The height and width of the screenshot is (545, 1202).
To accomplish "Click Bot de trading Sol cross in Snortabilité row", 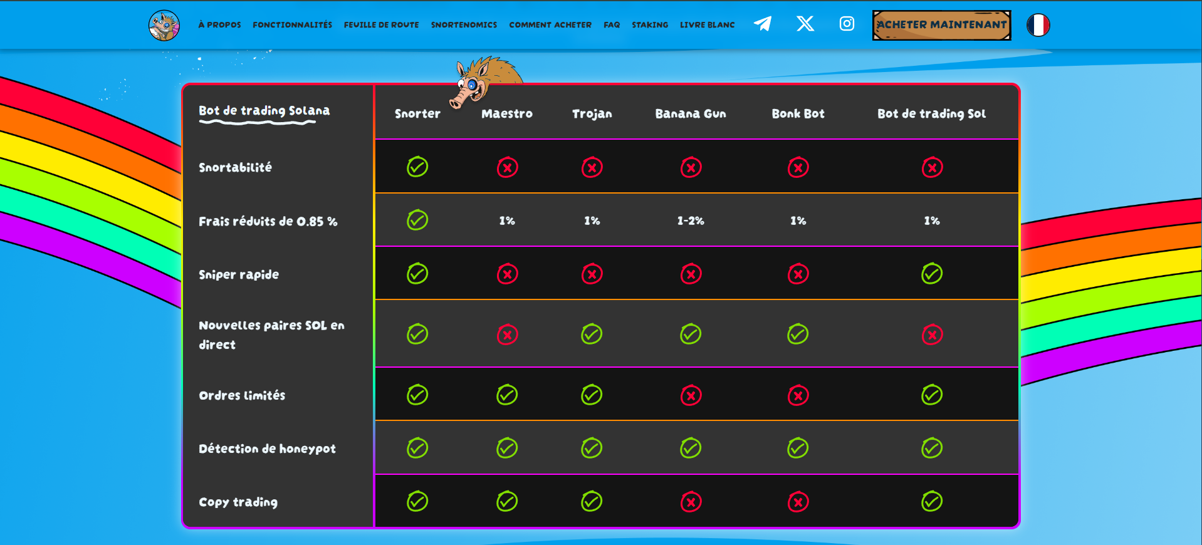I will [932, 167].
